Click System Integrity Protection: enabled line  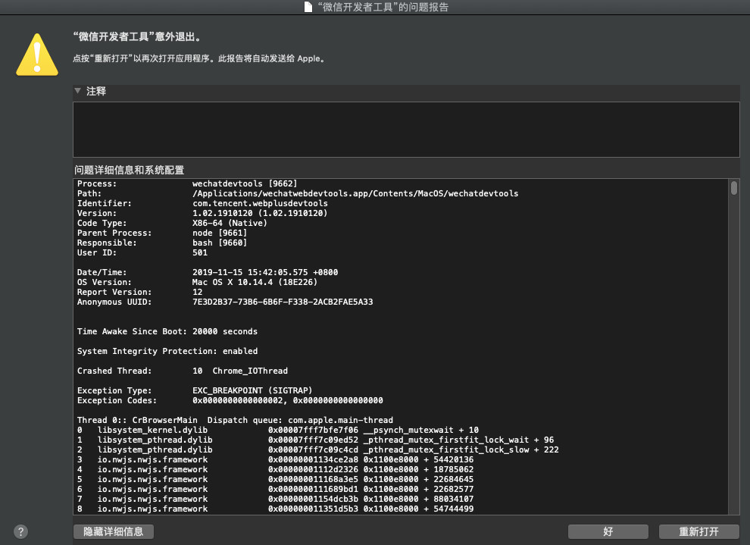(x=167, y=351)
